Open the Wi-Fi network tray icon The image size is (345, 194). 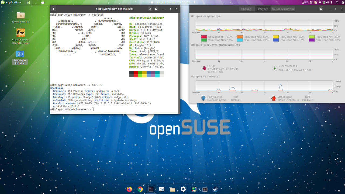(320, 2)
